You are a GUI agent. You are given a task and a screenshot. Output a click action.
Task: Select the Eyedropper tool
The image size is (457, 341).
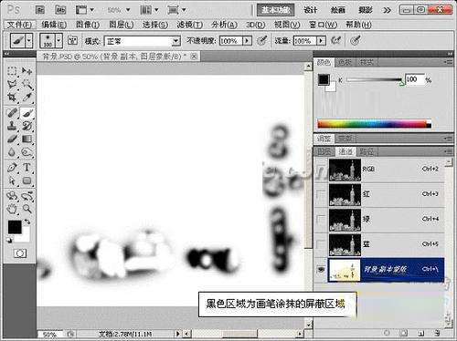27,98
